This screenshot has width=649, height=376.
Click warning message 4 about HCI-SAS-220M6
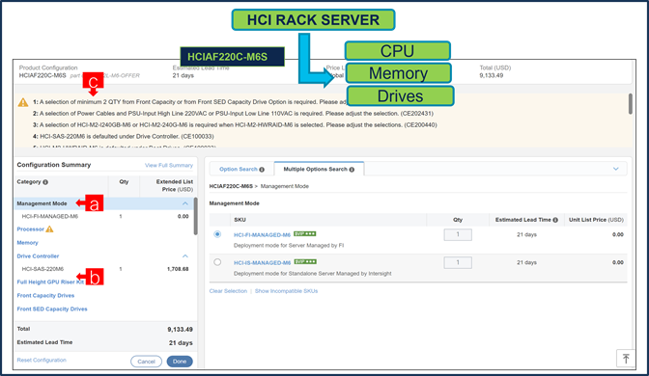tap(124, 136)
